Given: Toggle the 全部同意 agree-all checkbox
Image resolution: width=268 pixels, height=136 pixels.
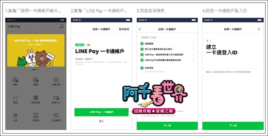Looking at the screenshot, I should point(142,68).
